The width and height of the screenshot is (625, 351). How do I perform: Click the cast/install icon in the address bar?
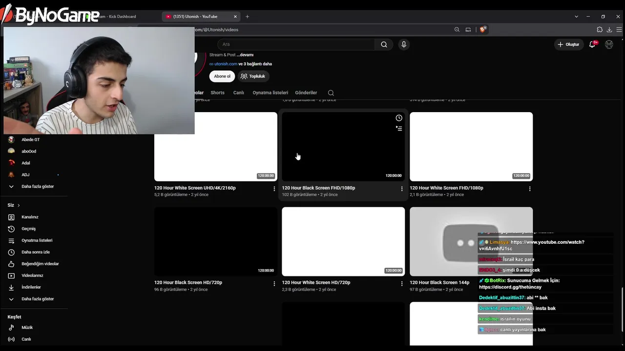[x=468, y=29]
